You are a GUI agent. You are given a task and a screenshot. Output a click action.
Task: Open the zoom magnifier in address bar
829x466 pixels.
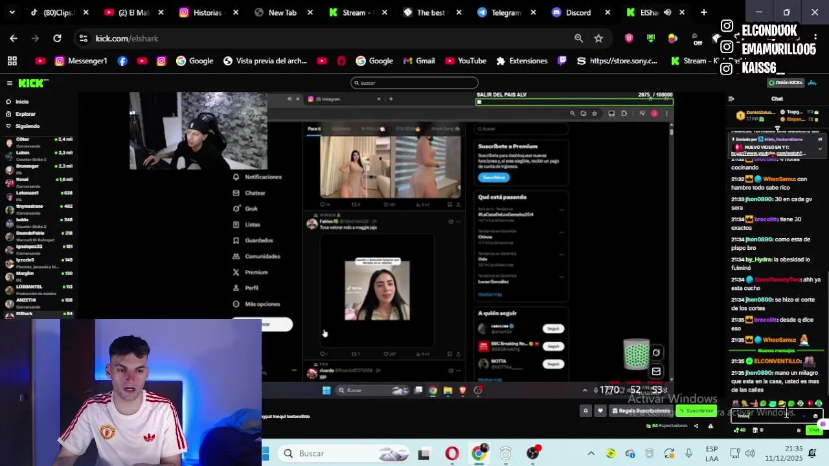(x=578, y=38)
